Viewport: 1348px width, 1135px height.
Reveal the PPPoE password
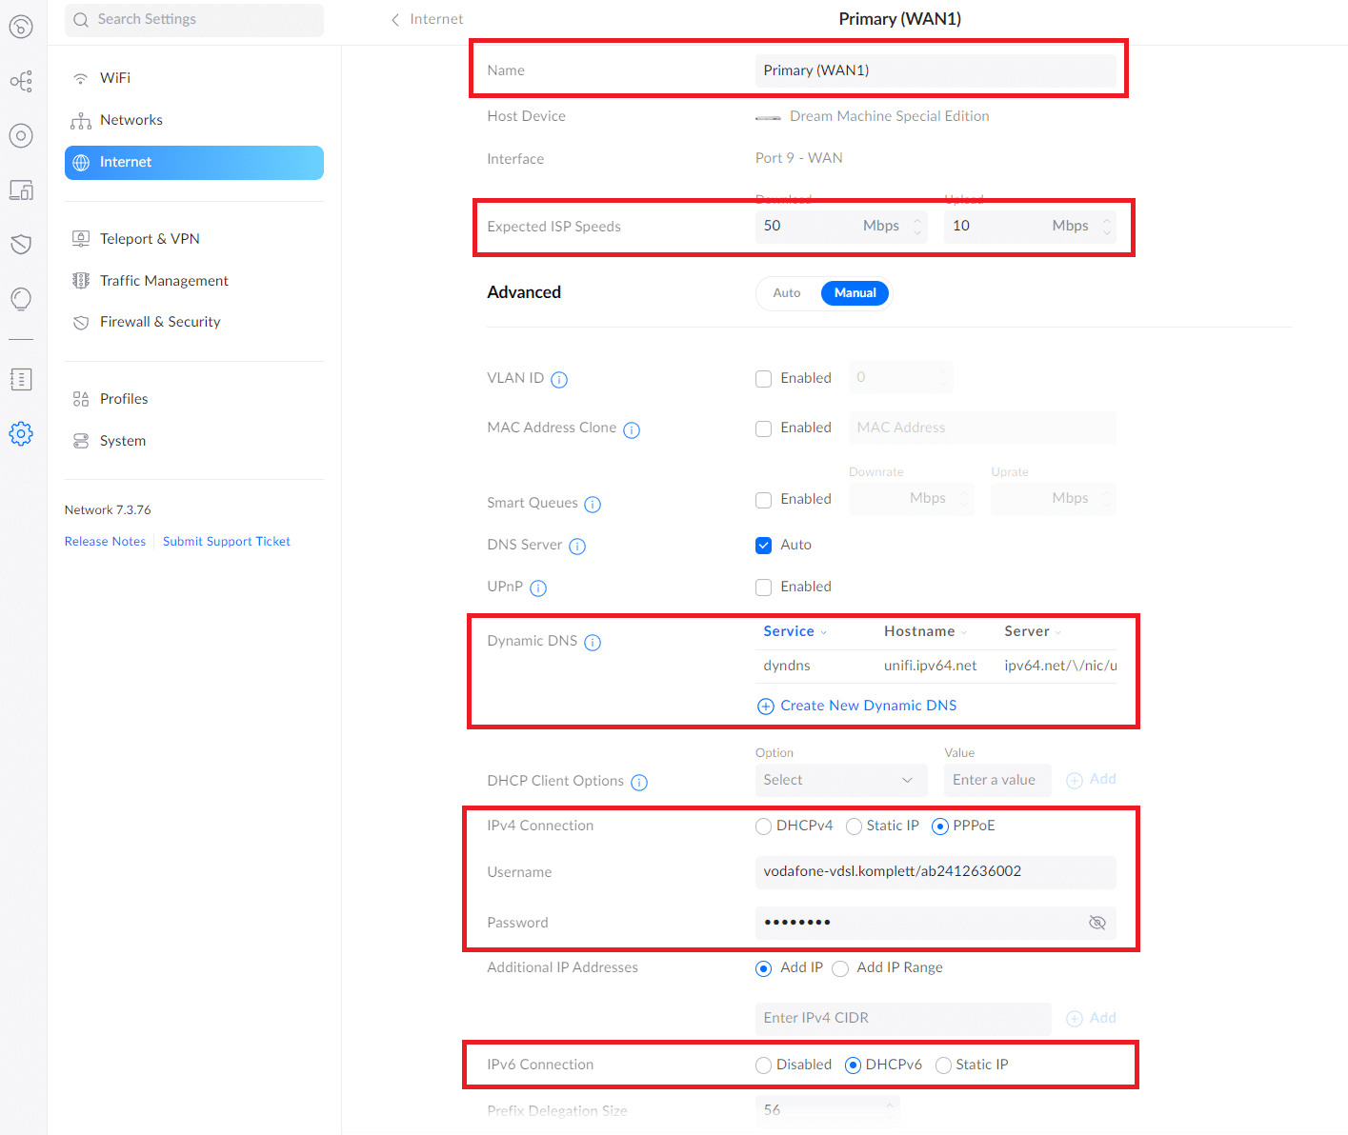[x=1097, y=923]
